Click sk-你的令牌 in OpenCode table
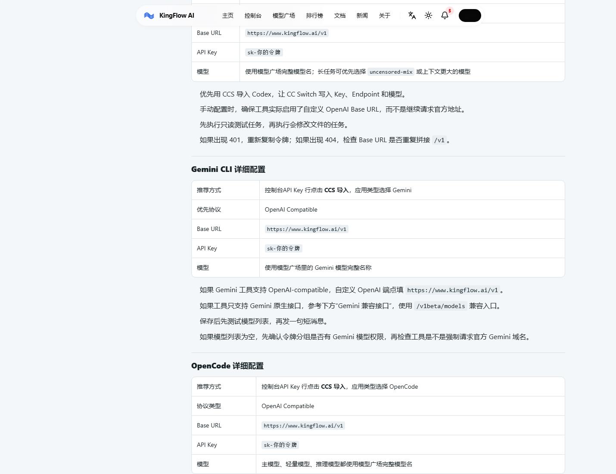The image size is (616, 474). coord(280,445)
